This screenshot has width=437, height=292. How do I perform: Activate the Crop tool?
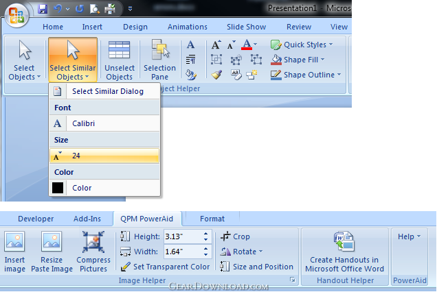pyautogui.click(x=235, y=236)
